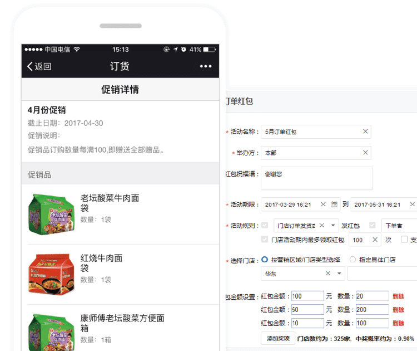This screenshot has width=417, height=351.
Task: Expand the 华东 region dropdown
Action: click(339, 274)
